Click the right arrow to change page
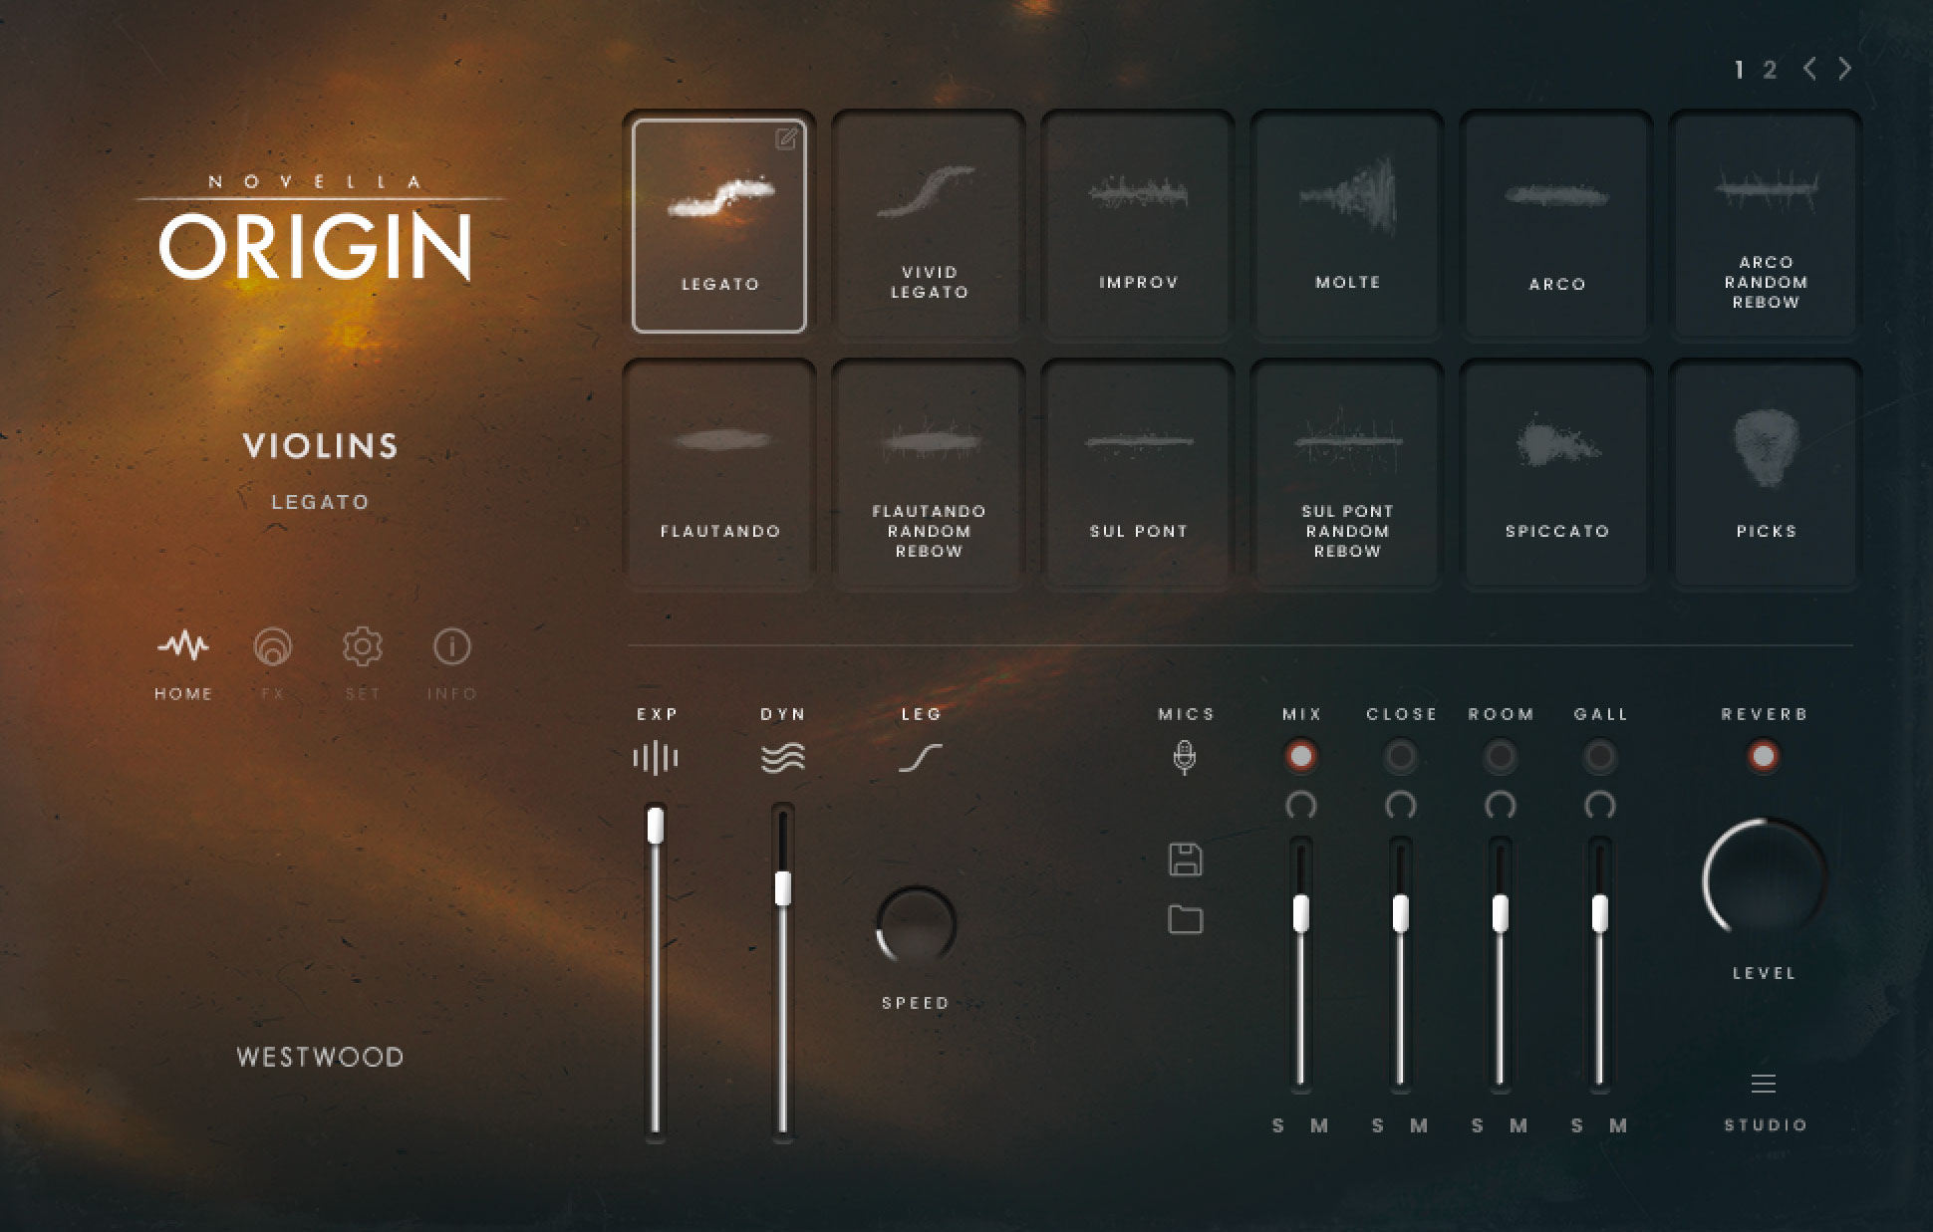This screenshot has width=1933, height=1232. click(x=1845, y=68)
